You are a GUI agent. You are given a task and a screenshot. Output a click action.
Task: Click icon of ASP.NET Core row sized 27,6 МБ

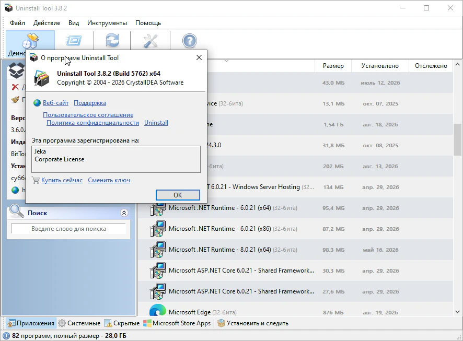[158, 291]
